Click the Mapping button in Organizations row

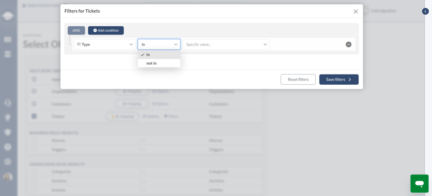[132, 92]
